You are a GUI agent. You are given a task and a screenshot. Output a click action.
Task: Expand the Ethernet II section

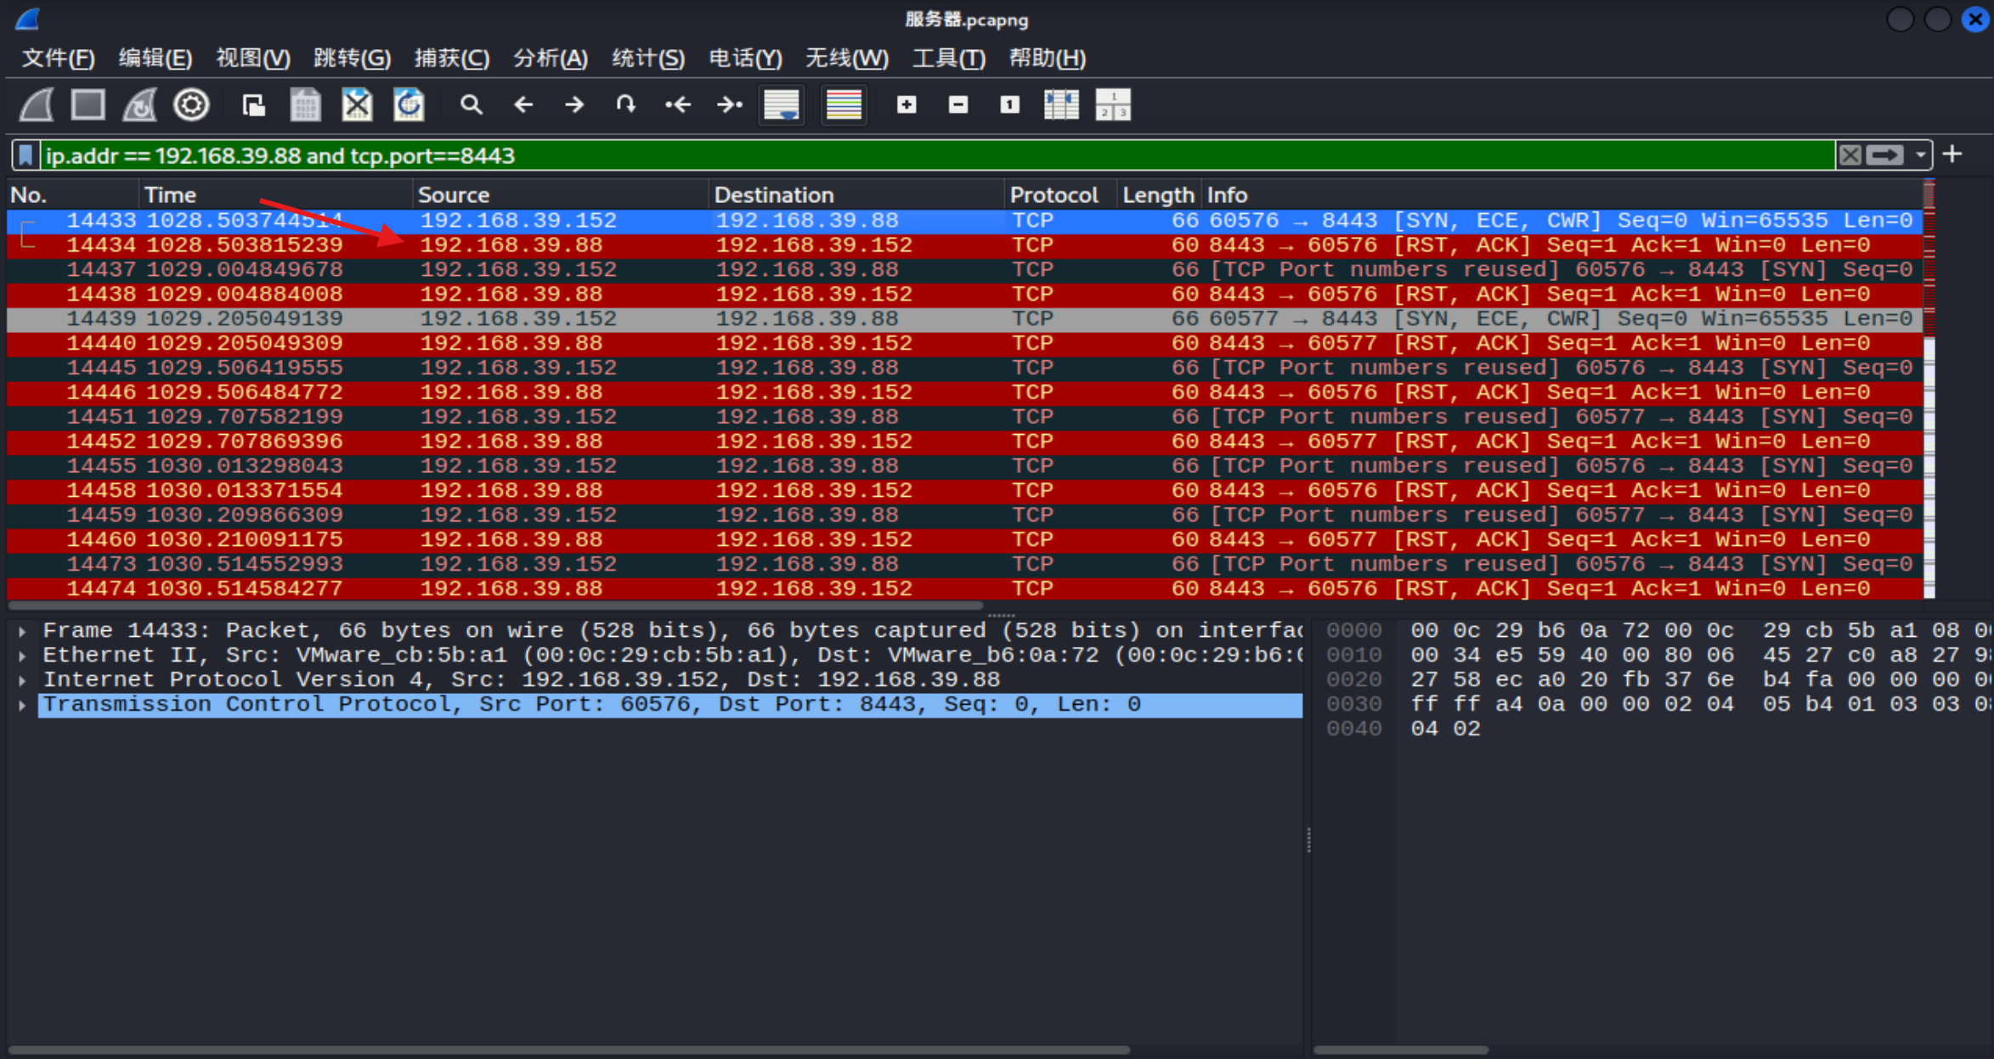point(22,656)
